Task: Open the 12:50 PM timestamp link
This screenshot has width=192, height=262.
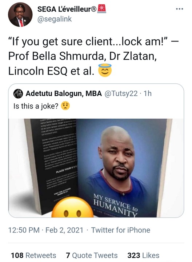Action: click(24, 230)
